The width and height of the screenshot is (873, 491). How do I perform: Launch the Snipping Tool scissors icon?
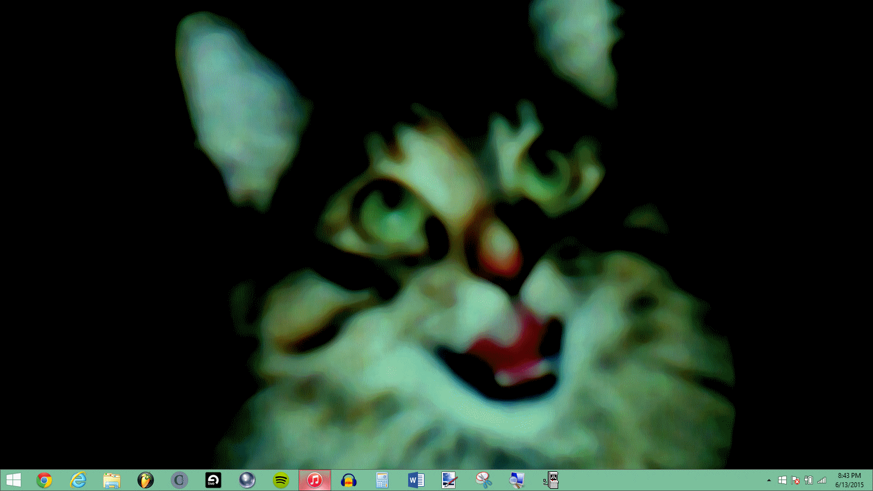coord(483,480)
